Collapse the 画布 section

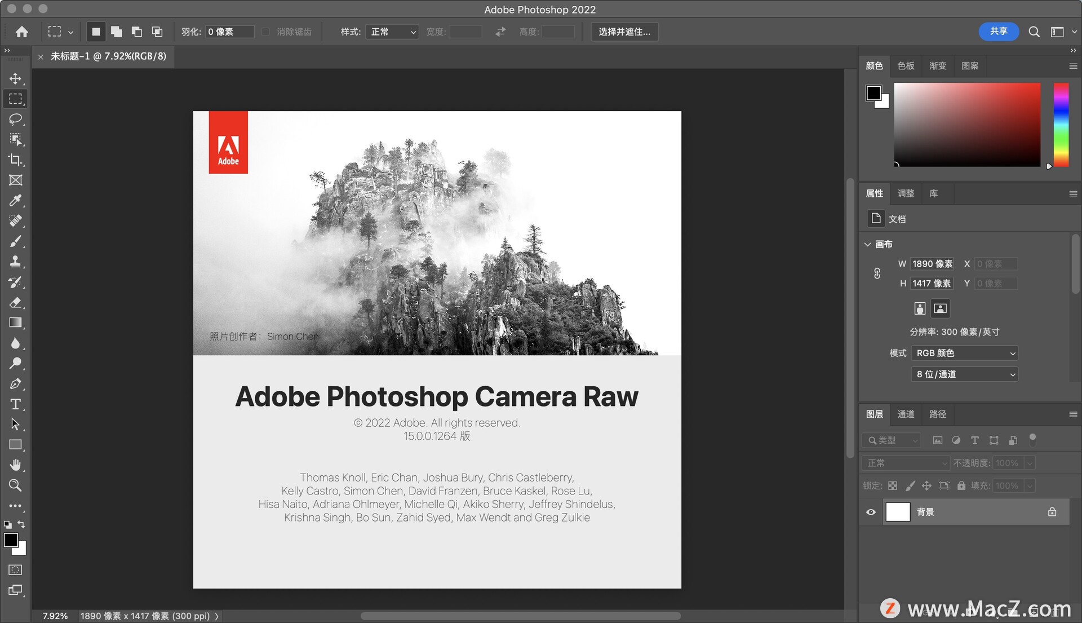[868, 244]
